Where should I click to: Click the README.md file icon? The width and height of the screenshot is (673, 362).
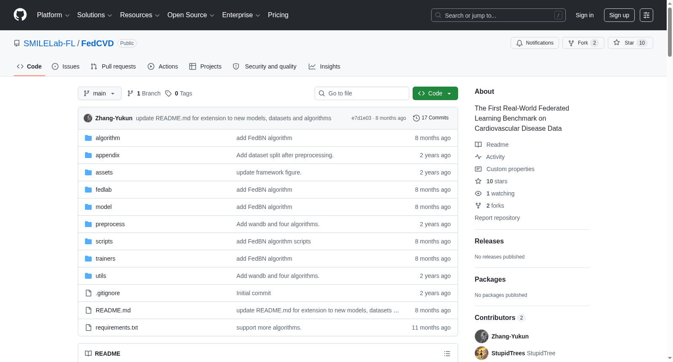pos(88,310)
